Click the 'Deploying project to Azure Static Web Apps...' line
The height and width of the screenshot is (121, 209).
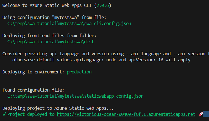click(58, 108)
